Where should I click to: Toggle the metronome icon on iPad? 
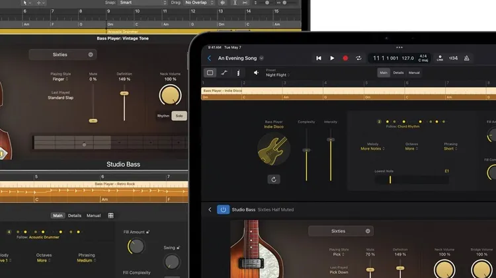click(x=467, y=58)
